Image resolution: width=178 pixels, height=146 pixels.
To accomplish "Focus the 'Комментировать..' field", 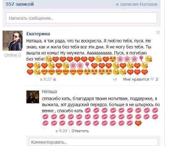I will 93,142.
